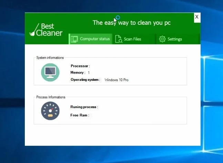Click the Settings gear icon
The height and width of the screenshot is (163, 223).
coord(162,39)
